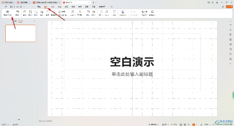Switch to the WPS Office home tab
This screenshot has height=126, width=234.
coord(7,3)
